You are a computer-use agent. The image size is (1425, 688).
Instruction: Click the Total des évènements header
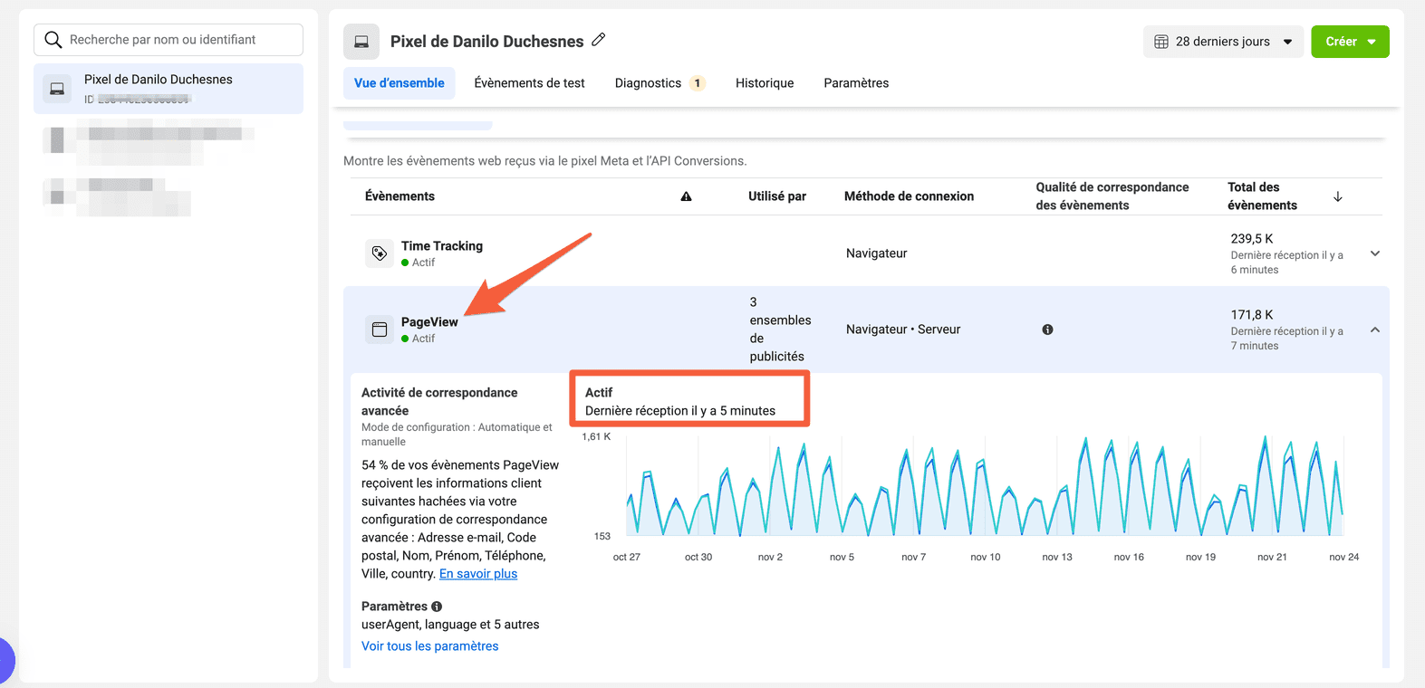pos(1262,196)
